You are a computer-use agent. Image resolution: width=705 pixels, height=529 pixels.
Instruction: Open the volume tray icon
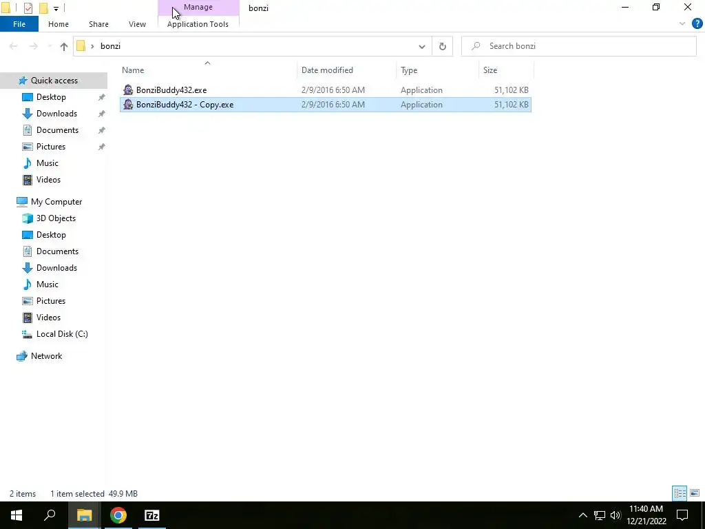(615, 515)
